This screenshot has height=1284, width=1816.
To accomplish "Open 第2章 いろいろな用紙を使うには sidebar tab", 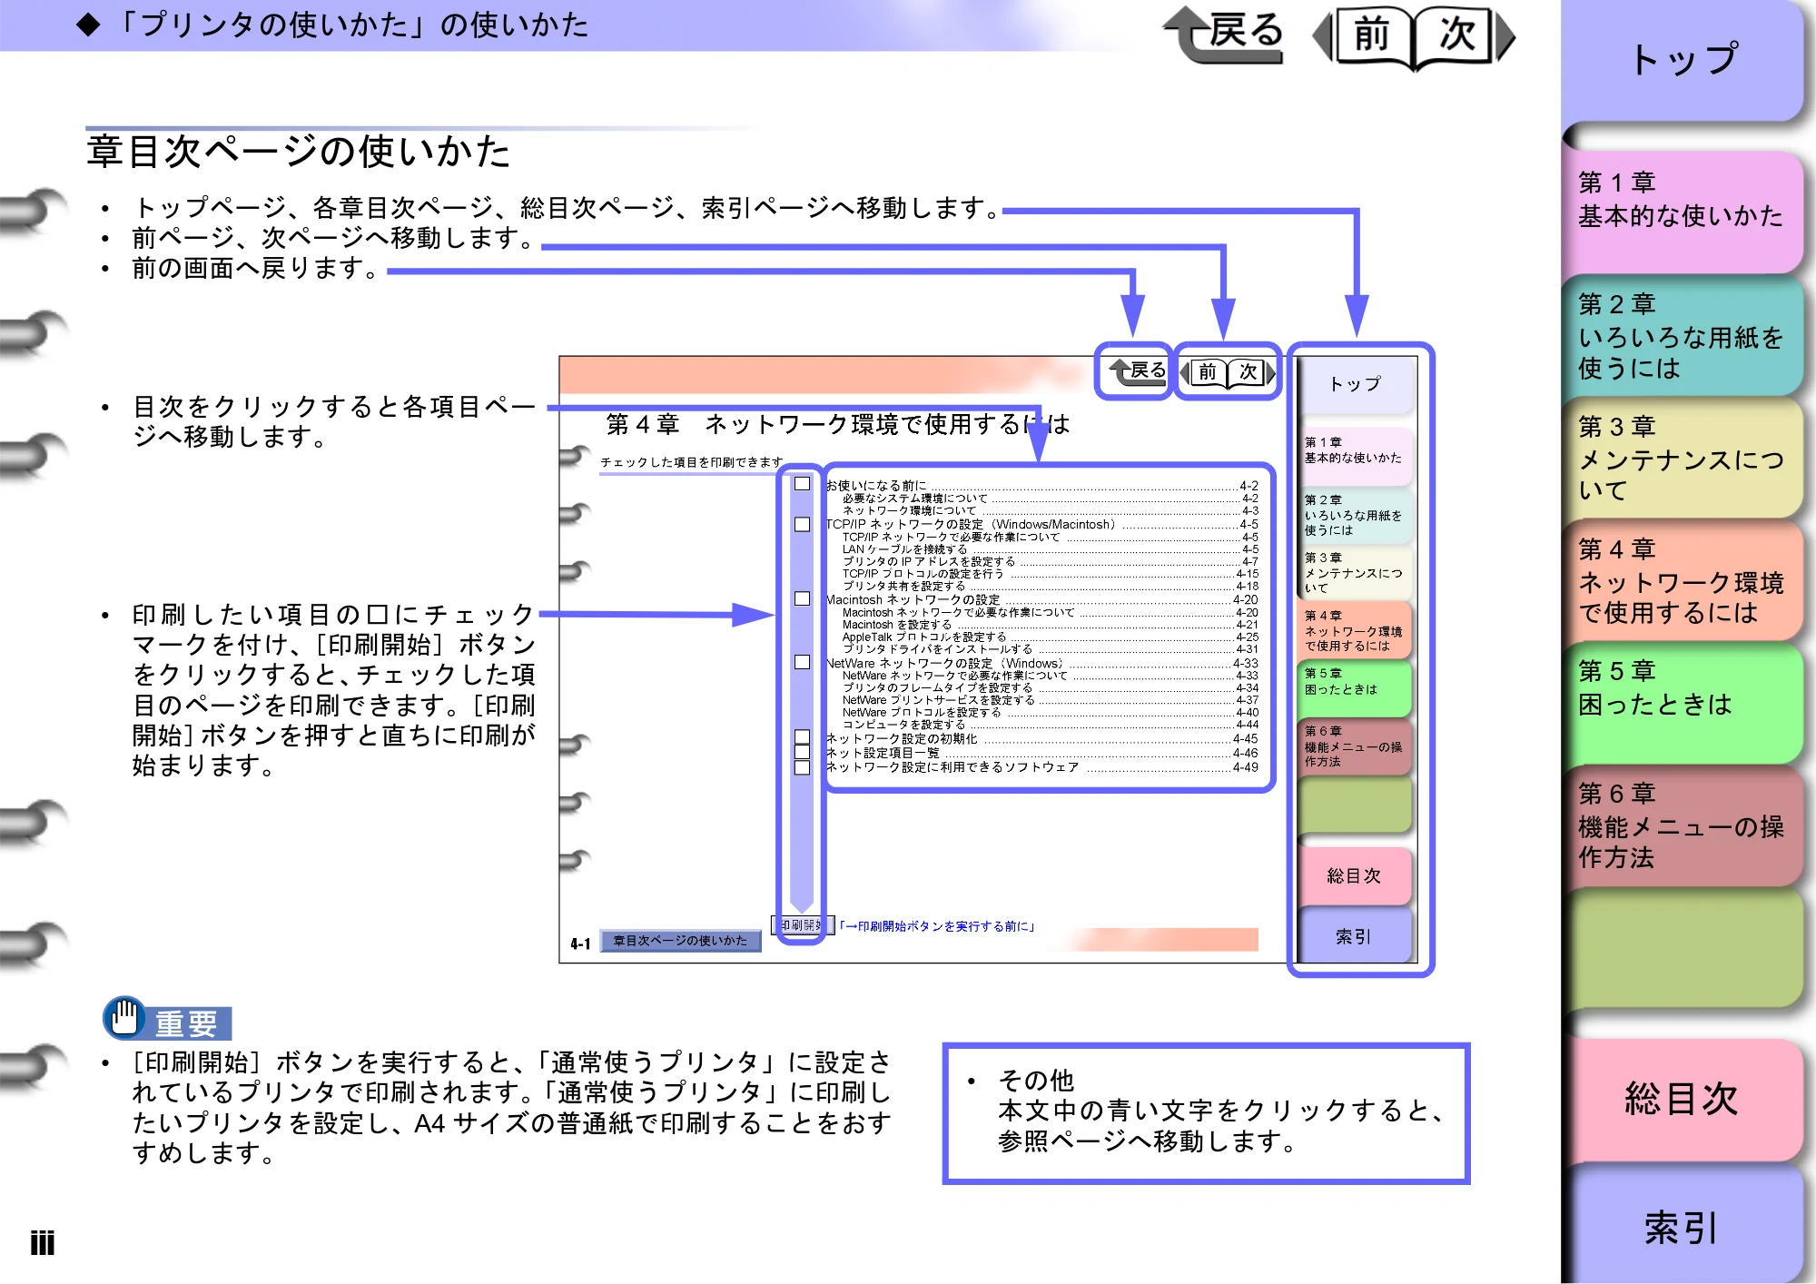I will (x=1683, y=335).
